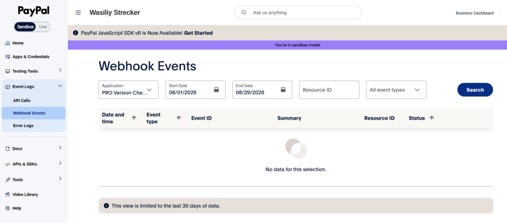Viewport: 507px width, 223px height.
Task: Click the Ask us anything search box
Action: [298, 12]
